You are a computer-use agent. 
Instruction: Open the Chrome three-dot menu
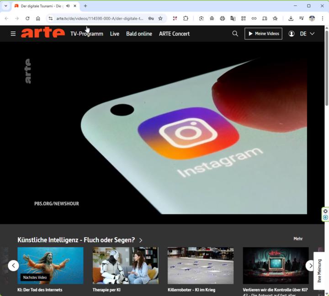click(323, 18)
